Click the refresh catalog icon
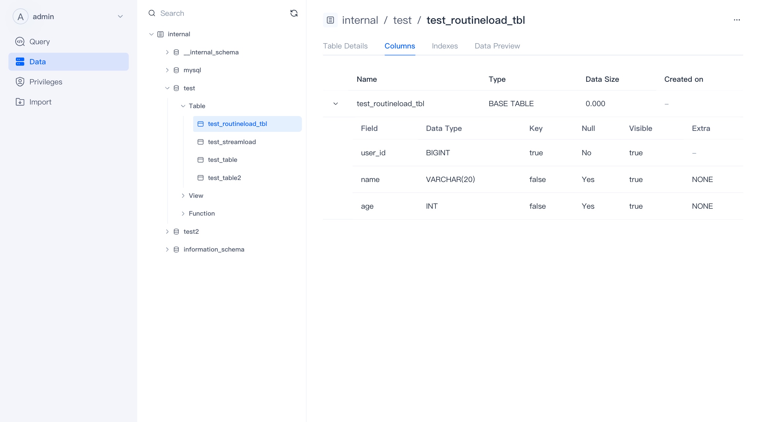The image size is (760, 422). click(294, 13)
